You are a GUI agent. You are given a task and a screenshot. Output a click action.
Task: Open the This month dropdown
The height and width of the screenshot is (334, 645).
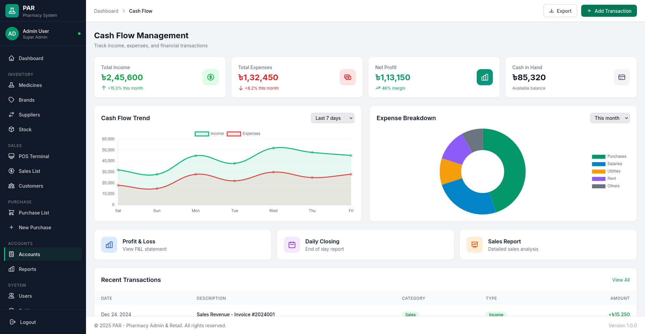click(610, 118)
